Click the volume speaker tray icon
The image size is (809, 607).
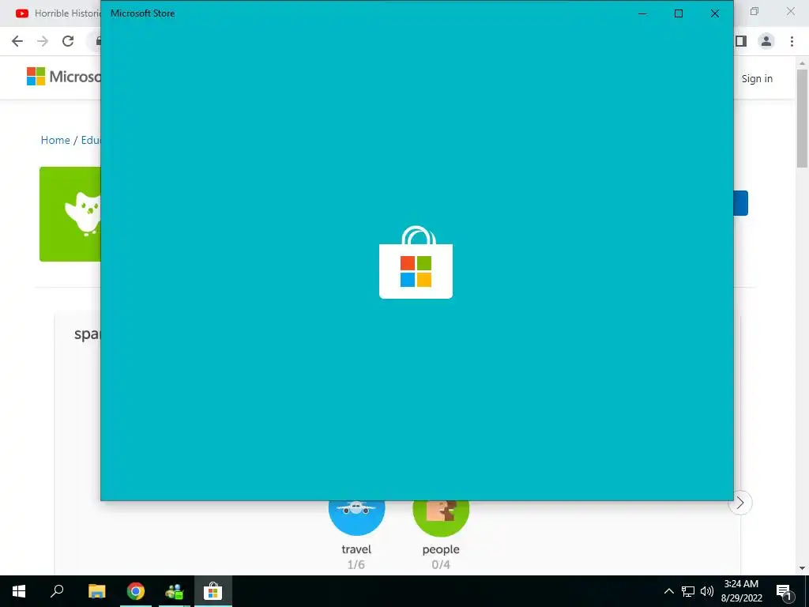click(x=707, y=591)
